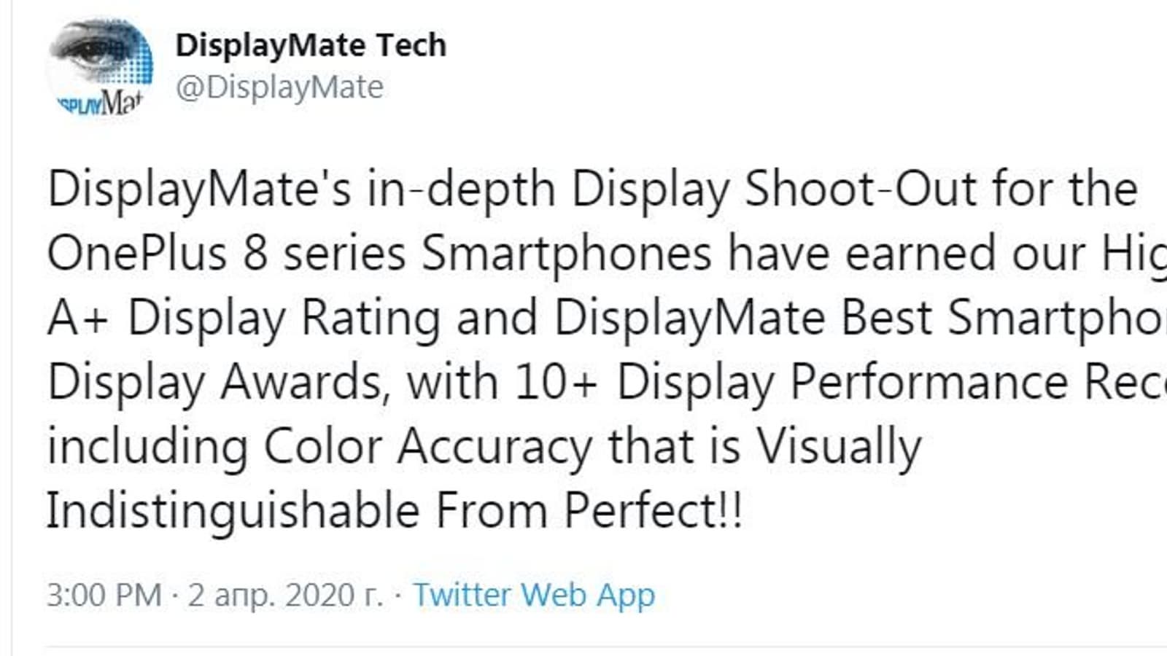
Task: Click the DisplayMate Best text in the tweet
Action: pyautogui.click(x=743, y=318)
